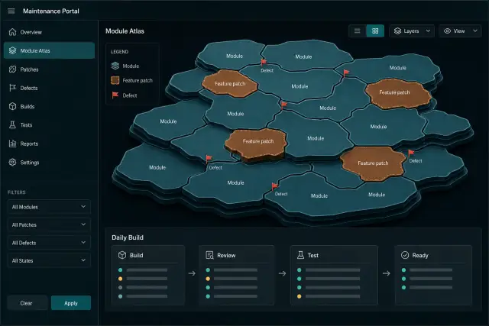Open the hamburger menu in the header
The height and width of the screenshot is (326, 489).
point(11,11)
